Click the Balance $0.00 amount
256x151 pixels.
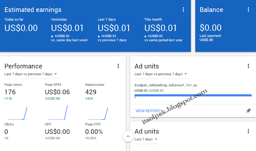pyautogui.click(x=211, y=28)
